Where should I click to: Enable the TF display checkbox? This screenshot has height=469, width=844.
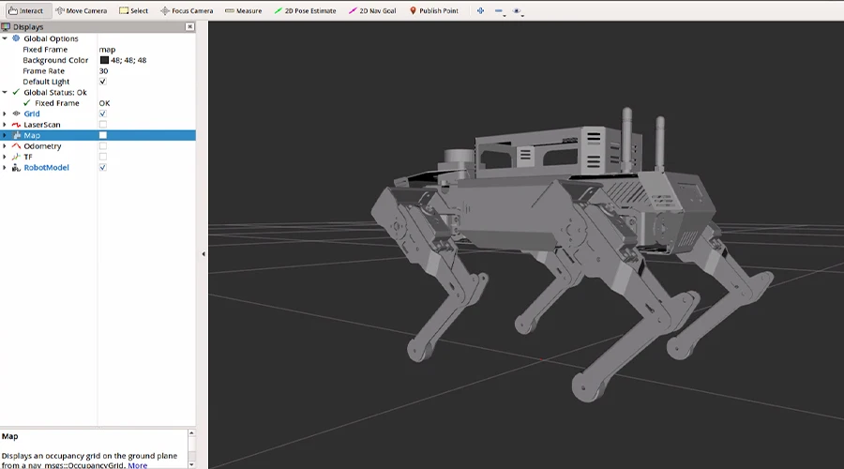click(103, 157)
